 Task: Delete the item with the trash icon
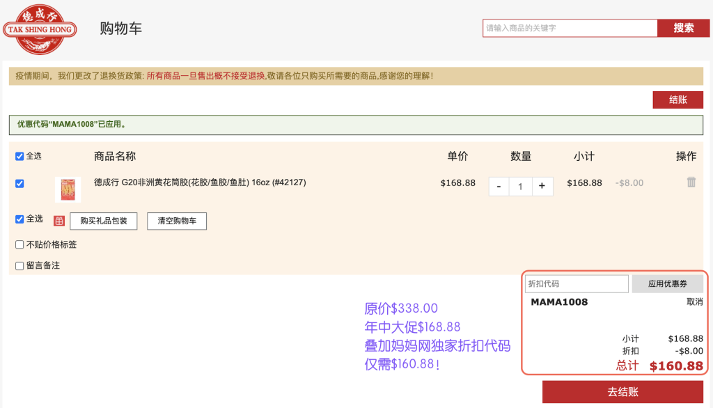pos(691,182)
